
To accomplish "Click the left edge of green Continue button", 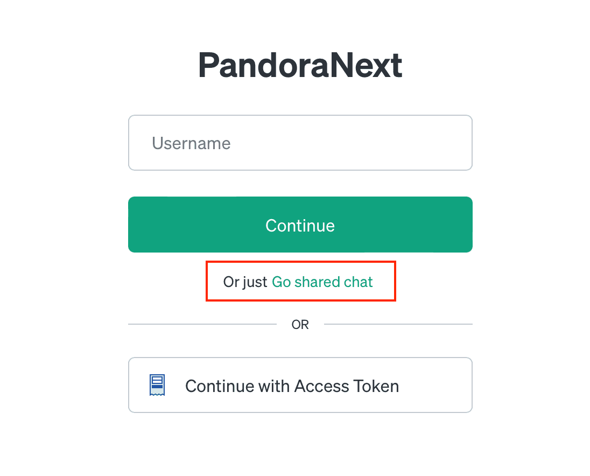I will tap(136, 225).
